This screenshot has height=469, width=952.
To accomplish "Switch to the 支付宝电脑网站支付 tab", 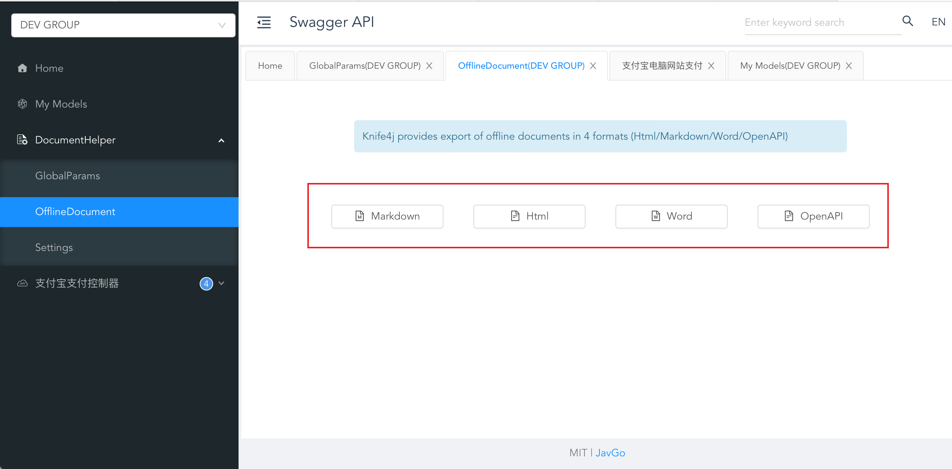I will pyautogui.click(x=662, y=65).
